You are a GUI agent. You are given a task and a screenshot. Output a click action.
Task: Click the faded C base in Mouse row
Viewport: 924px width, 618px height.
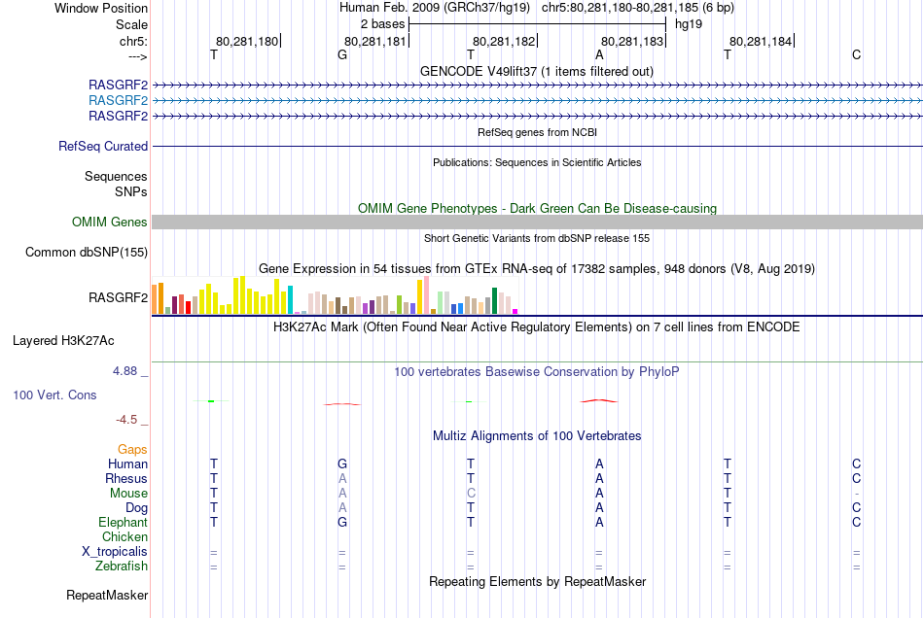[x=471, y=494]
